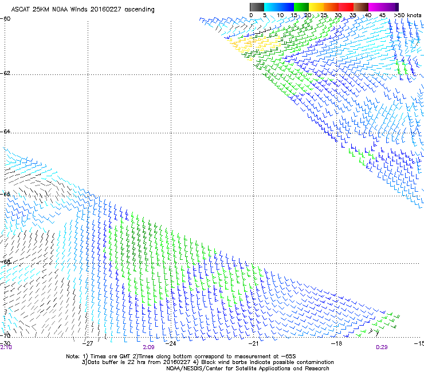Click the '>50 knots' legend label

407,15
